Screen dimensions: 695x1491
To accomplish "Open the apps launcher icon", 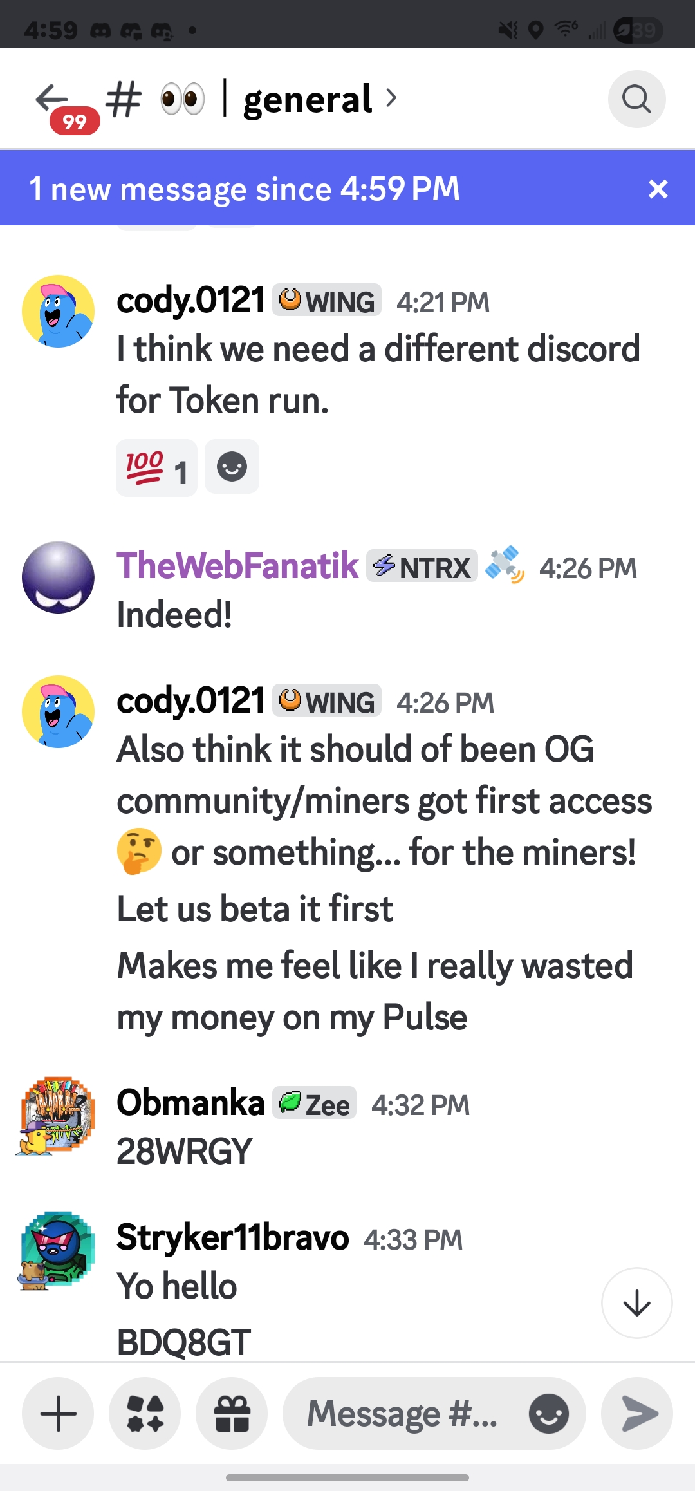I will [x=145, y=1414].
